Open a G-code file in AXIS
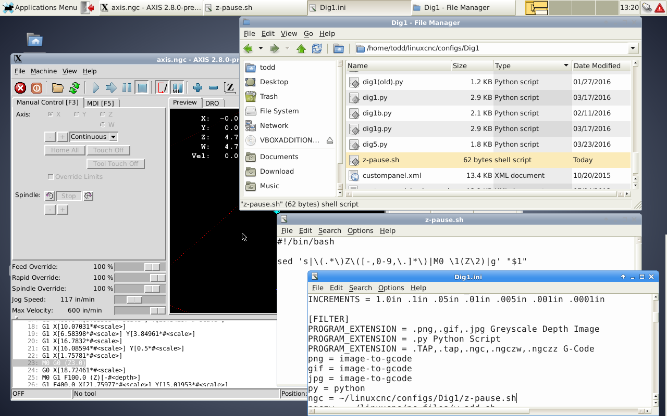 click(x=58, y=88)
